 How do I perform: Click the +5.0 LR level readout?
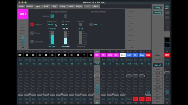167,64
